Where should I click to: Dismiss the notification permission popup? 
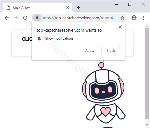pos(120,27)
